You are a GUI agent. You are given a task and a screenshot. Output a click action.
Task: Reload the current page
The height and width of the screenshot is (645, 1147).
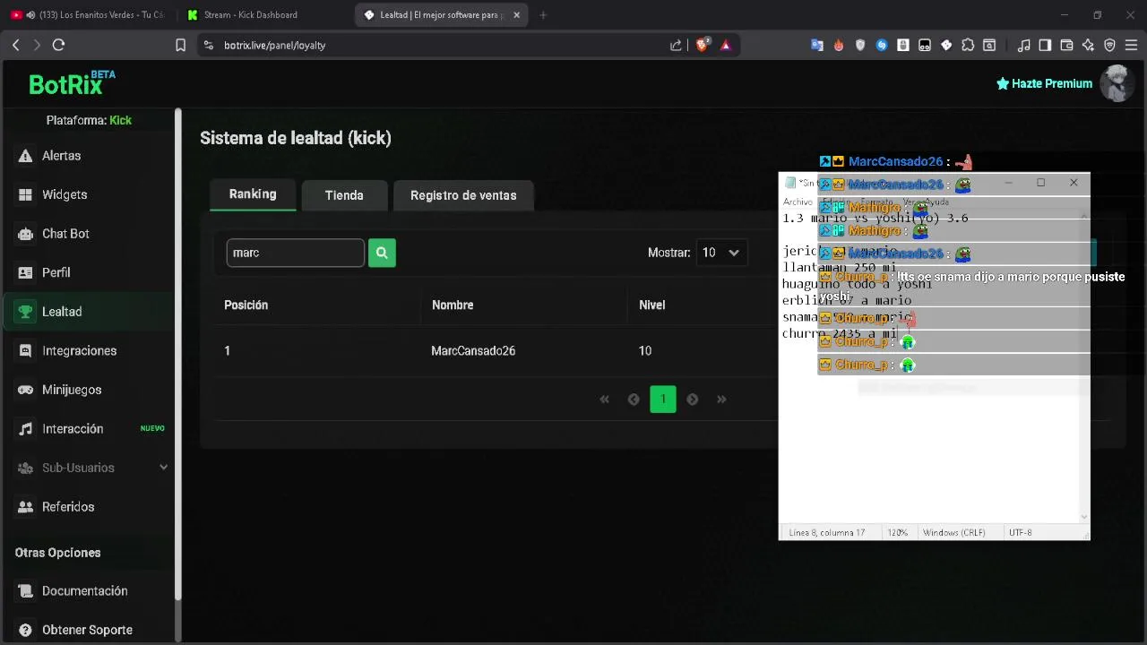[58, 45]
